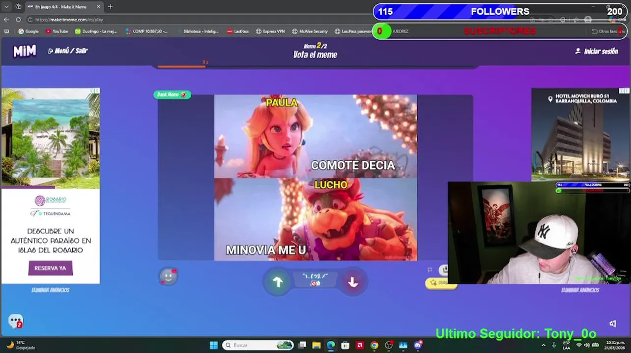Click the tray microphone icon
This screenshot has width=631, height=353.
[554, 345]
